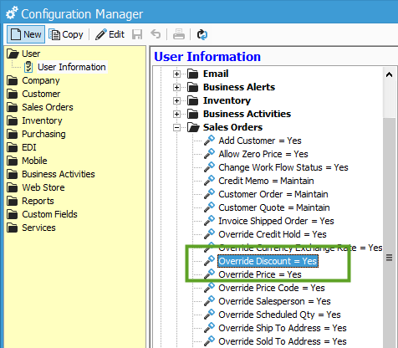Open Business Activities folder in left panel
The image size is (398, 348).
51,174
